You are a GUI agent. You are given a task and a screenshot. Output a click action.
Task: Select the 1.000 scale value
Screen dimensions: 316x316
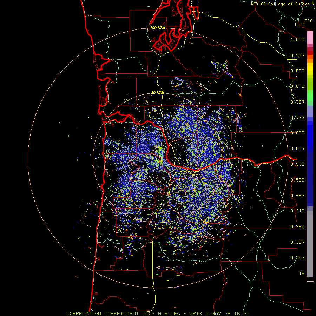pyautogui.click(x=297, y=39)
